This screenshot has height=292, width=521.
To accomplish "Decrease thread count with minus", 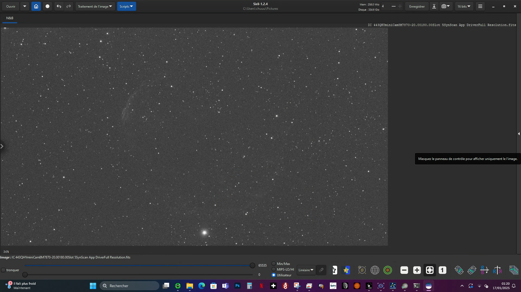I will coord(393,6).
